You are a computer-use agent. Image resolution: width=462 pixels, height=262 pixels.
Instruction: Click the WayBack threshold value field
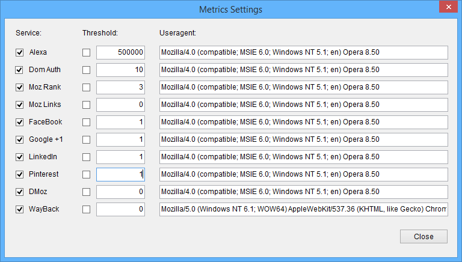[x=120, y=210]
